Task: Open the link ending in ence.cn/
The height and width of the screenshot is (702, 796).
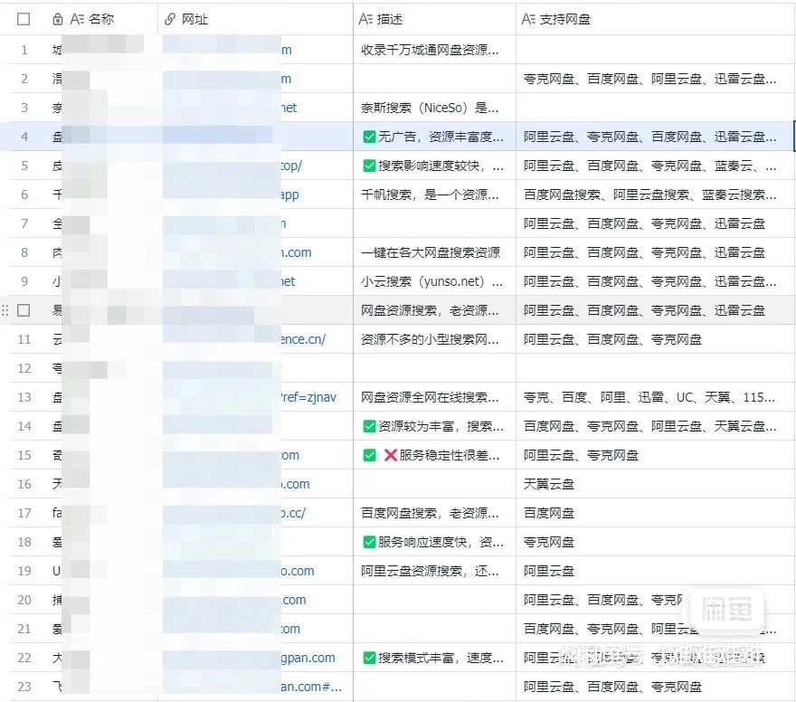Action: click(303, 339)
